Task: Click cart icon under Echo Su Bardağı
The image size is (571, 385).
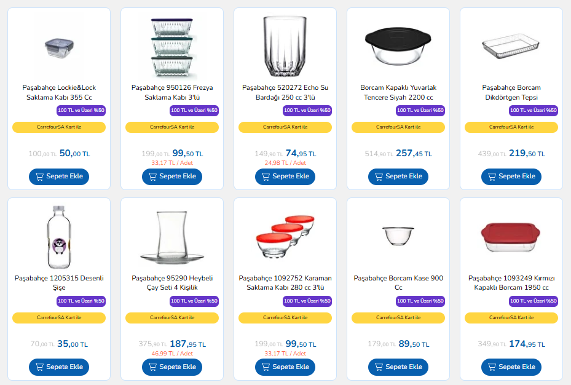Action: [x=266, y=177]
